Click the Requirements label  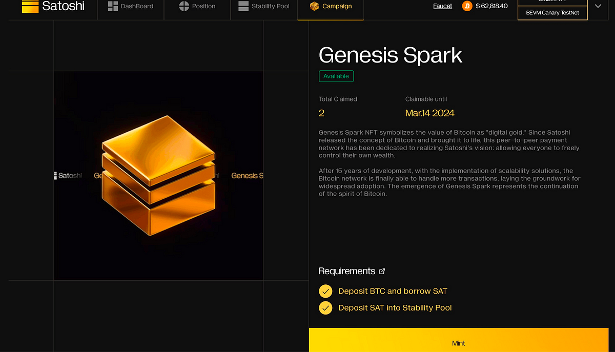[347, 271]
